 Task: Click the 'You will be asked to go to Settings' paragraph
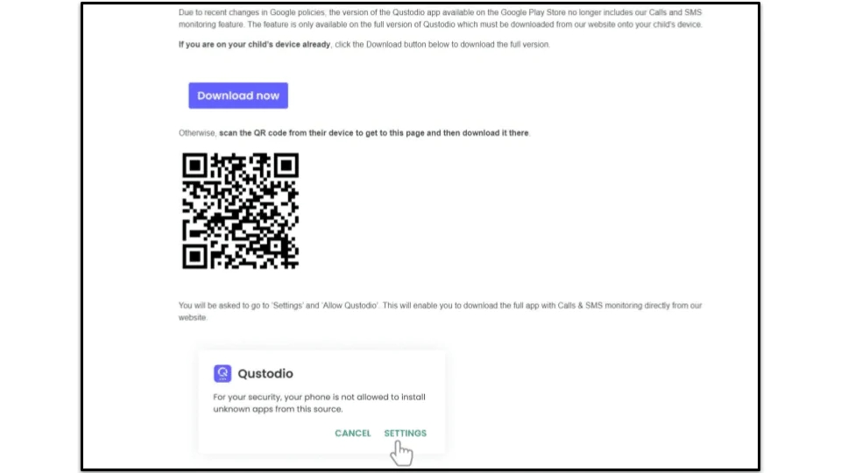[440, 311]
